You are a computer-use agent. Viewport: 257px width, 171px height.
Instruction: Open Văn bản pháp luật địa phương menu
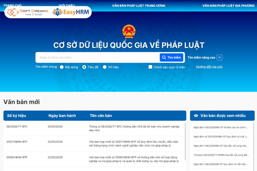tap(228, 6)
